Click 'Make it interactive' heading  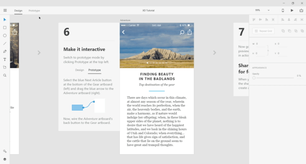point(84,50)
